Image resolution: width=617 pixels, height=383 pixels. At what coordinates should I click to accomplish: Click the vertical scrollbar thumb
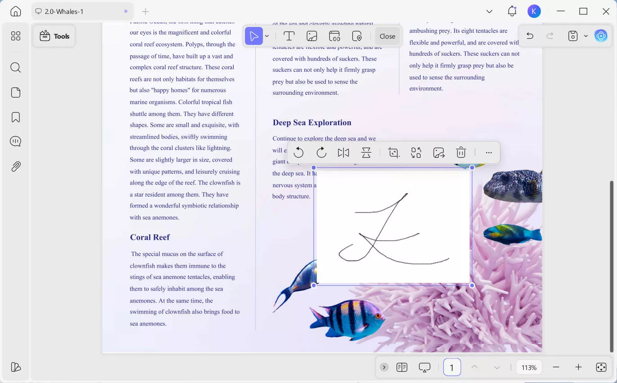coord(611,267)
